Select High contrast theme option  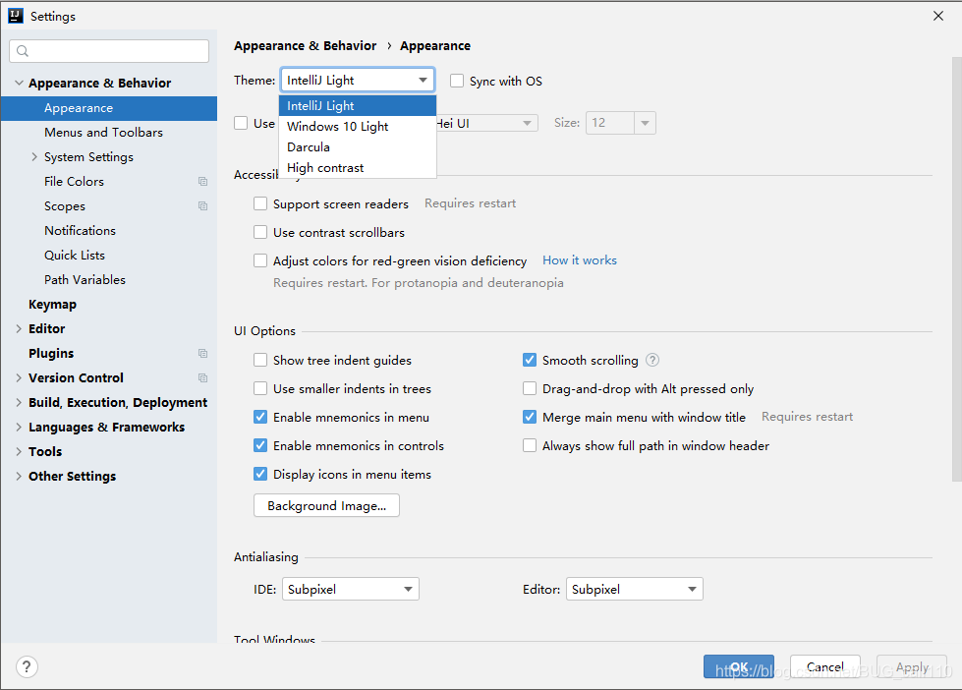tap(325, 167)
